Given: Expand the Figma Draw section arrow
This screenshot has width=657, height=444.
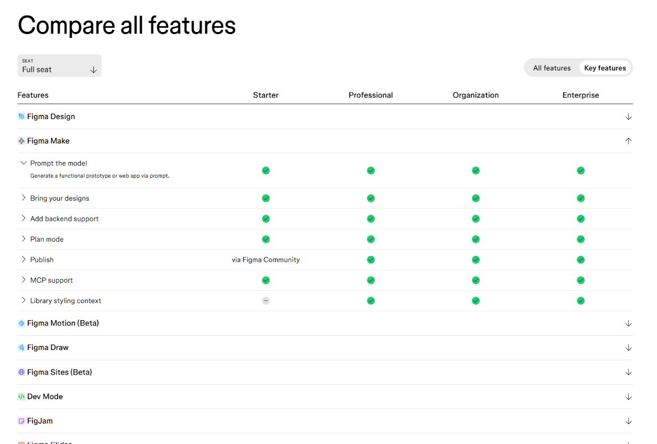Looking at the screenshot, I should click(628, 348).
